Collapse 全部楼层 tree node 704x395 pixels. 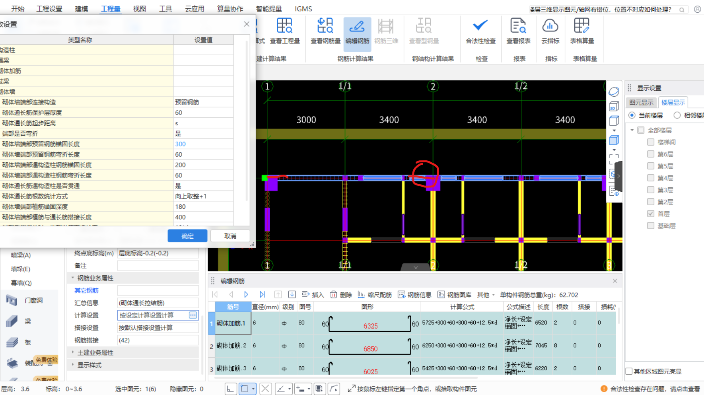pos(632,130)
